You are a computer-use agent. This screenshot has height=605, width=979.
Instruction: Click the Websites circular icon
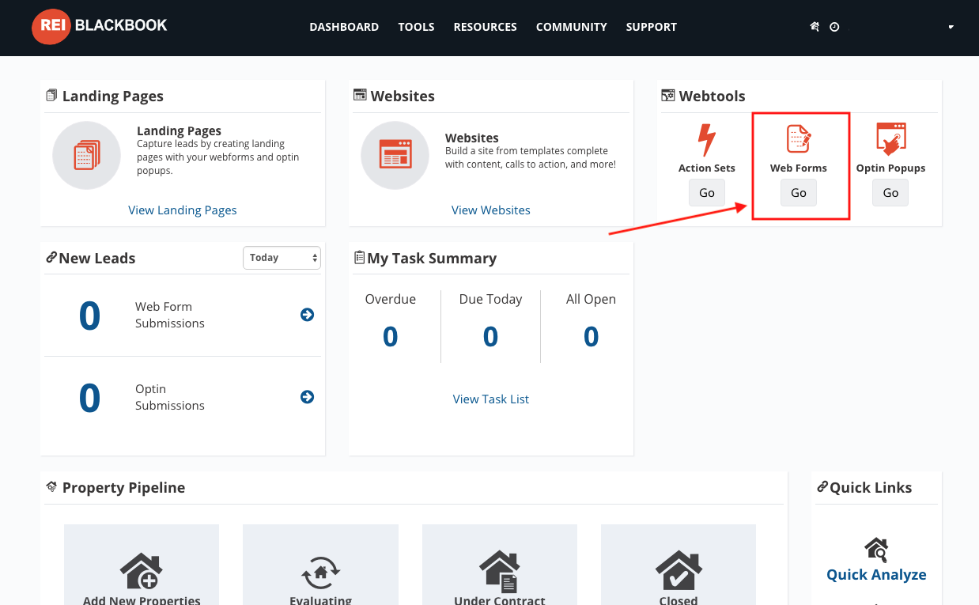[x=395, y=155]
